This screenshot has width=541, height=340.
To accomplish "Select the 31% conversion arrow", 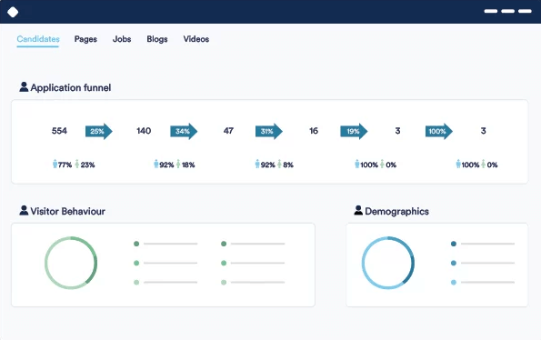I will [x=269, y=131].
